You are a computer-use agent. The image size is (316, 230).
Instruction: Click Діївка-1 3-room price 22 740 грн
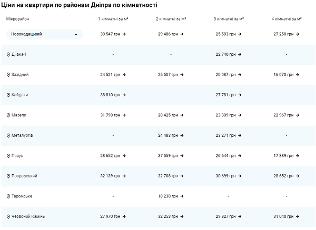(x=229, y=54)
